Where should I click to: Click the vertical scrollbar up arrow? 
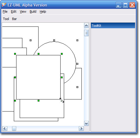(x=86, y=26)
